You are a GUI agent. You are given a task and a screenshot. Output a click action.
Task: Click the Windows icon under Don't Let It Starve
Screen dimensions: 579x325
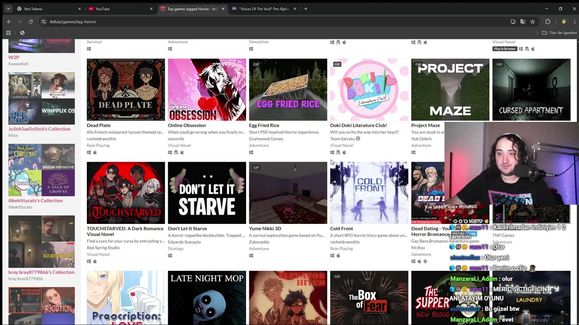pyautogui.click(x=170, y=255)
